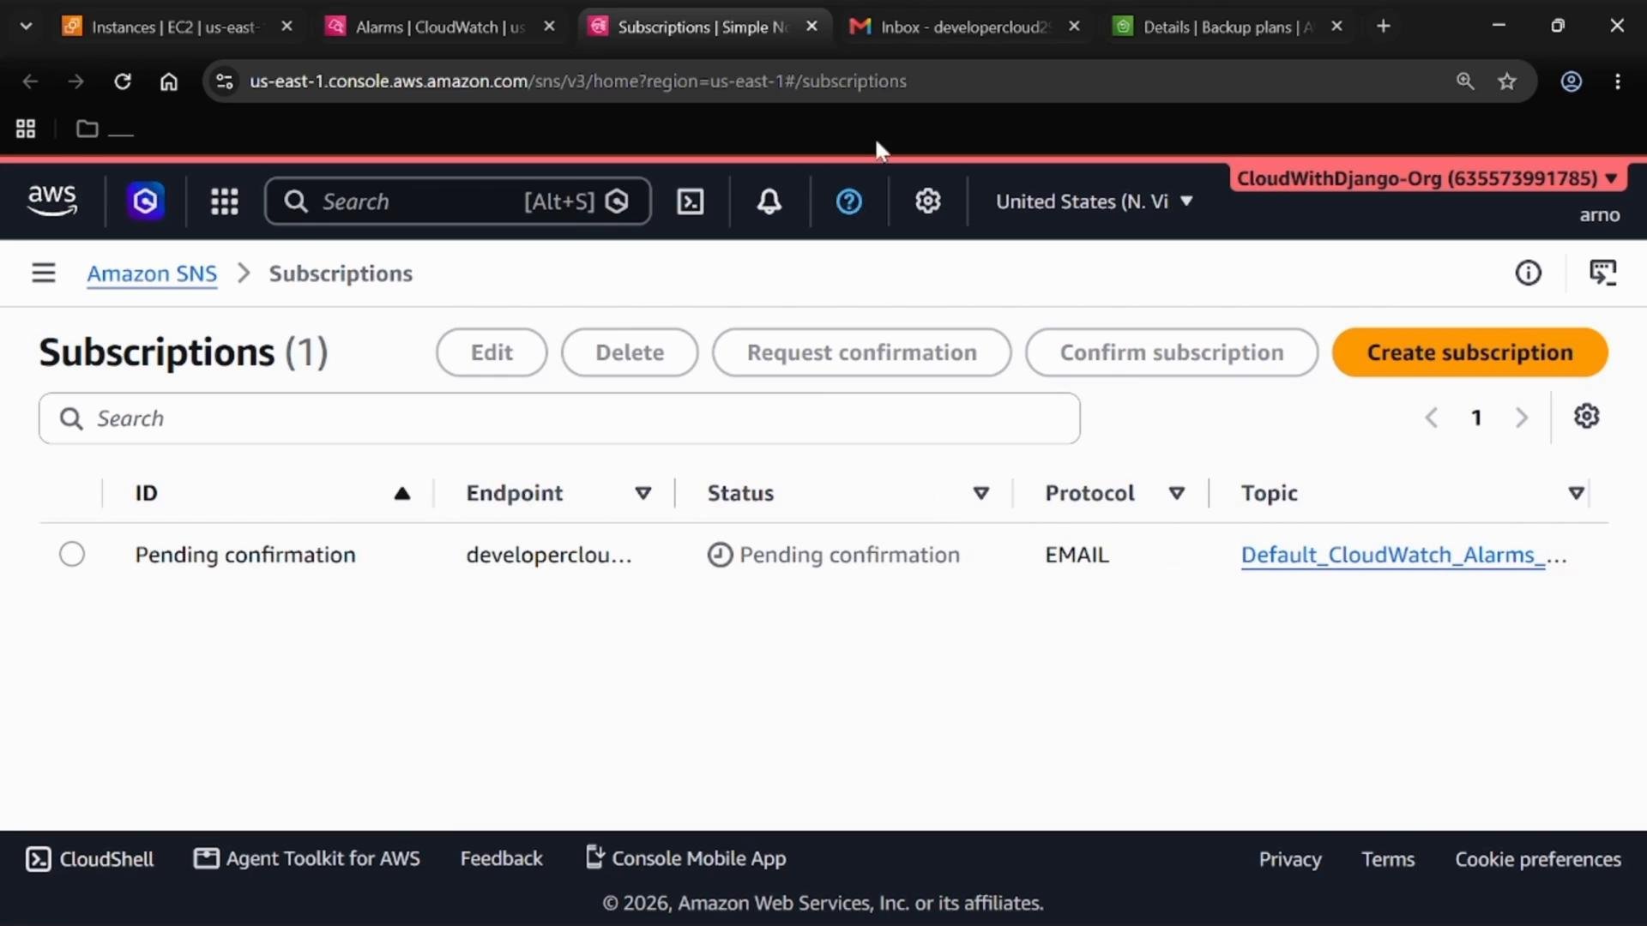Screen dimensions: 1647x926
Task: Go to Amazon SNS breadcrumb link
Action: [152, 274]
